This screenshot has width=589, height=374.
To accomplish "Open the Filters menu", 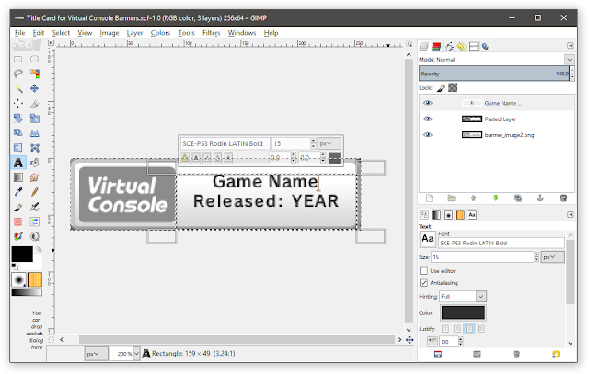I will [211, 33].
